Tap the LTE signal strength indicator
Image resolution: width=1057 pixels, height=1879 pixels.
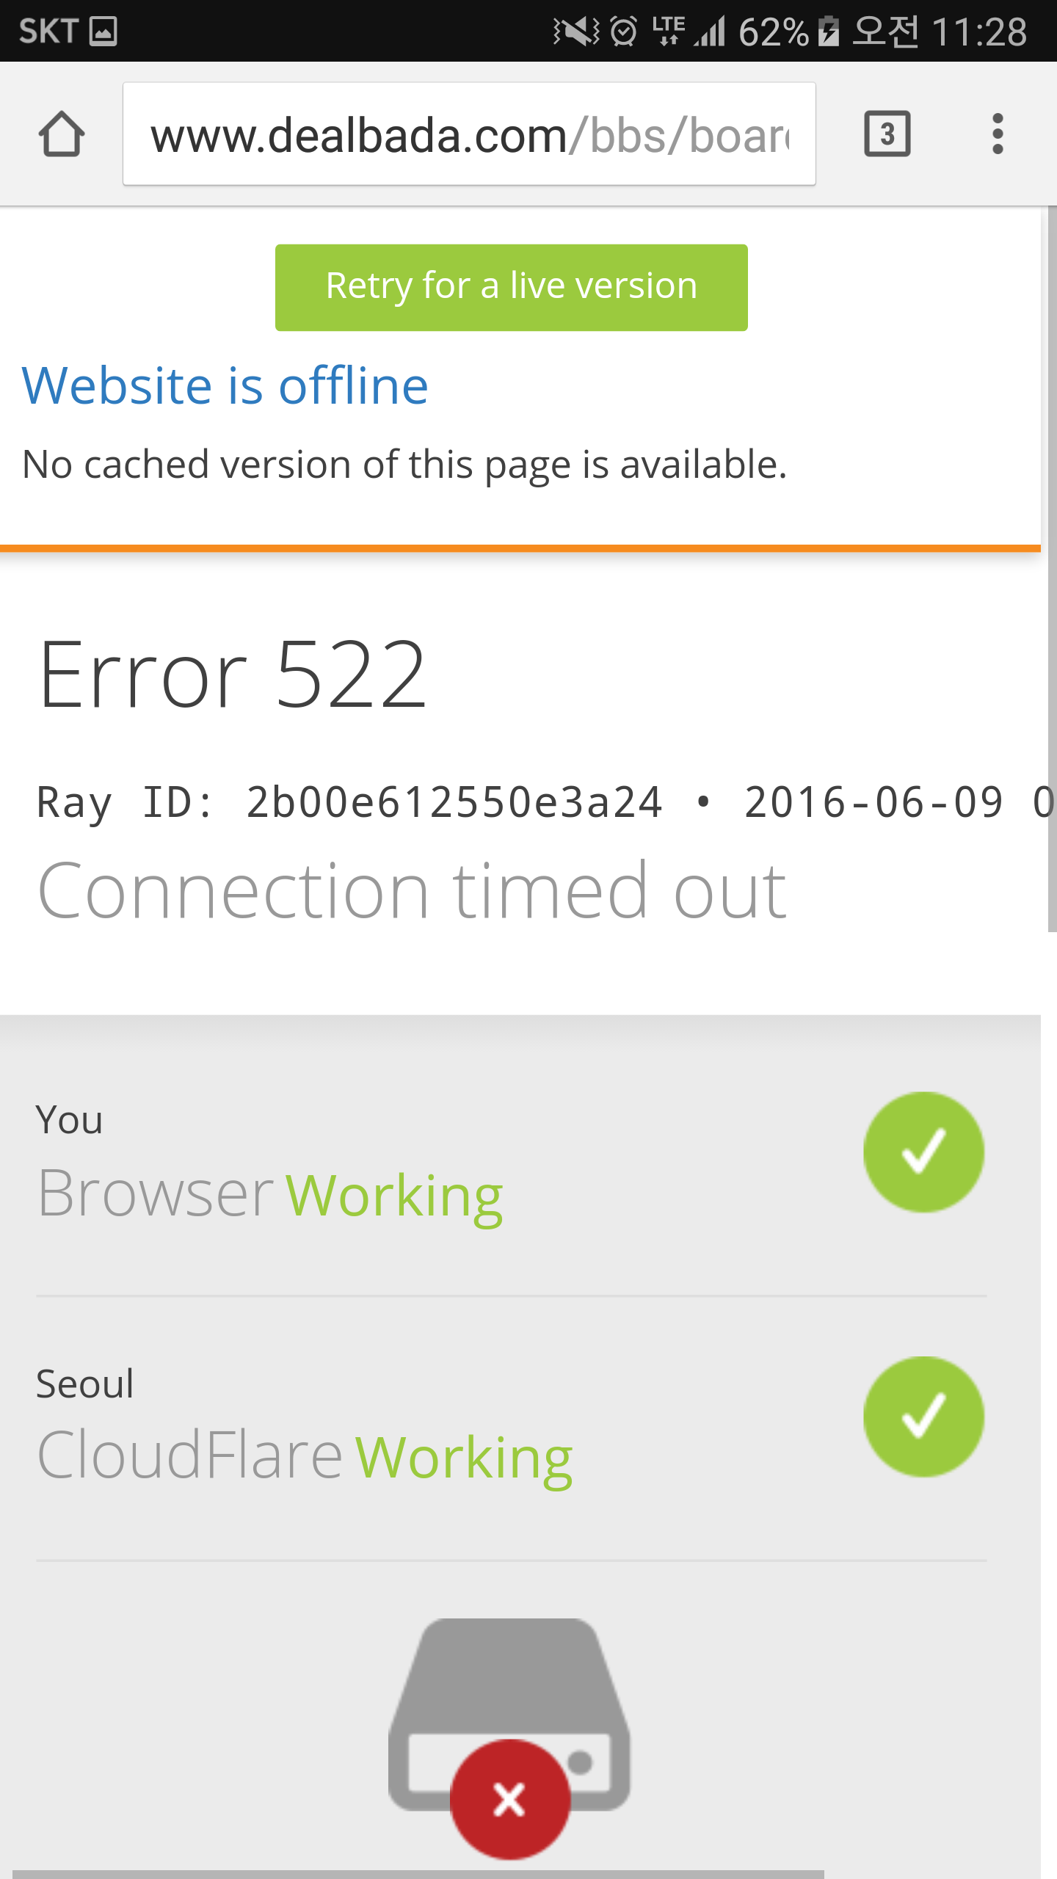tap(689, 32)
